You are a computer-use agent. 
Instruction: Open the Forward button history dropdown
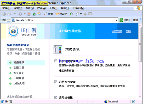(25, 14)
